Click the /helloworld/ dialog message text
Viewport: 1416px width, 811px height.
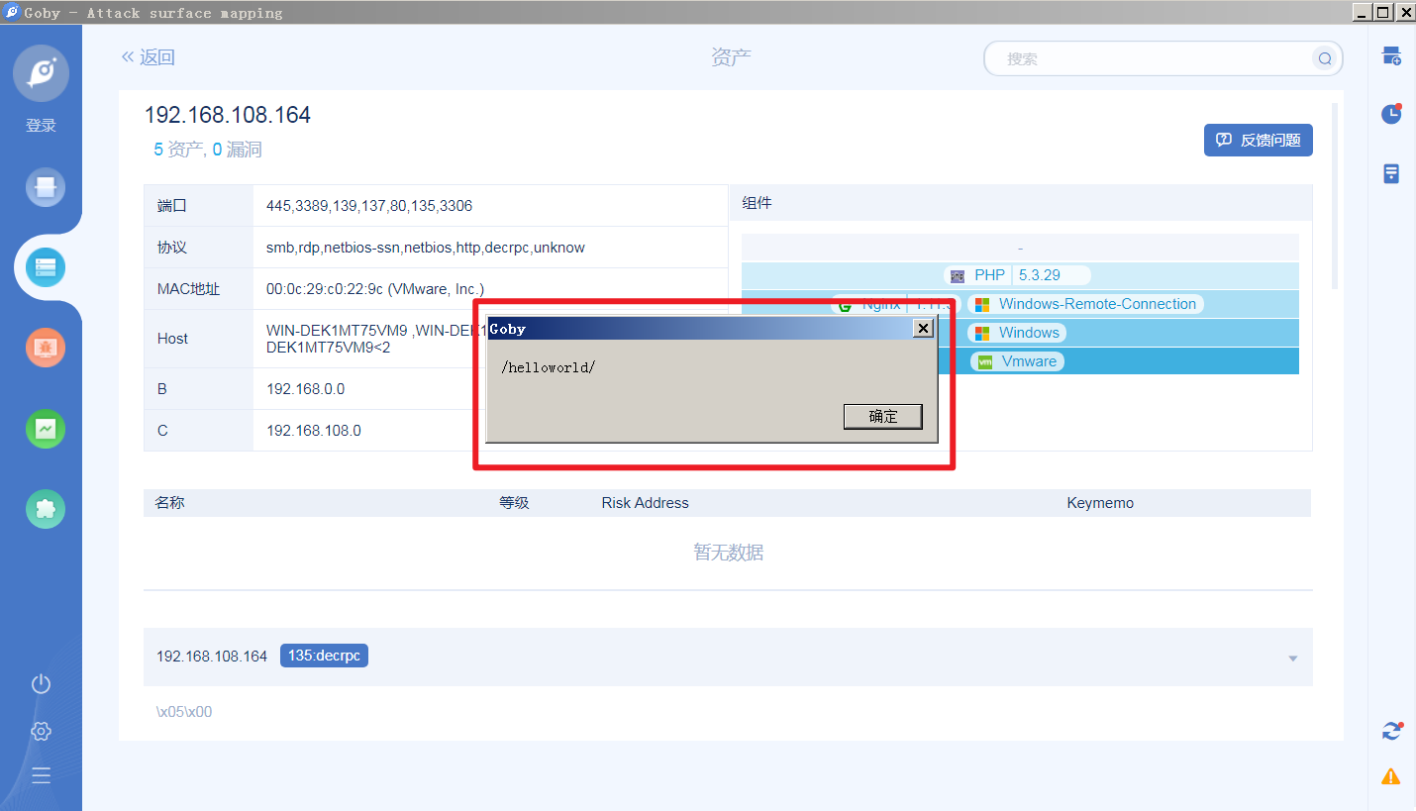point(549,367)
